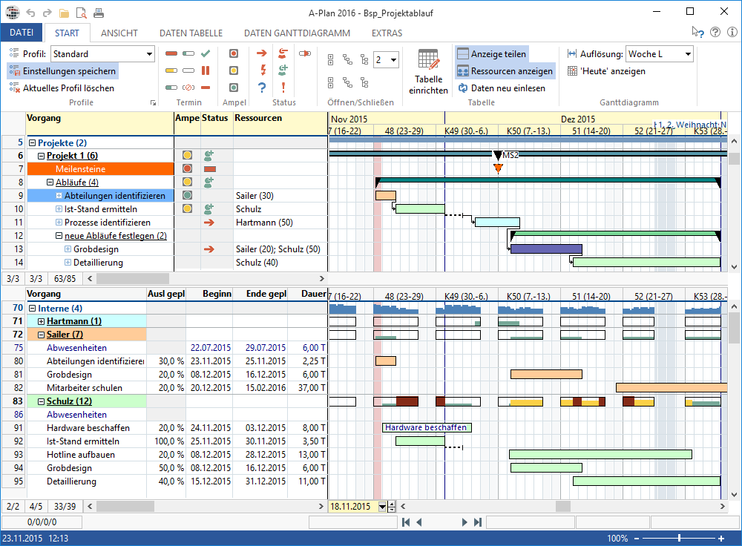
Task: Click the undo arrow in the title bar
Action: pos(30,13)
